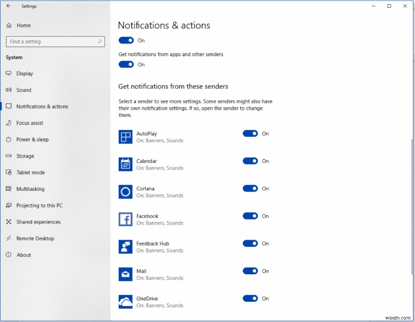Screen dimensions: 415x322
Task: Click the Calendar app icon
Action: pyautogui.click(x=125, y=164)
